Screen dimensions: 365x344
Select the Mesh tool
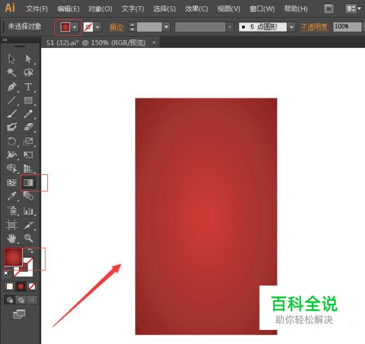(x=11, y=183)
